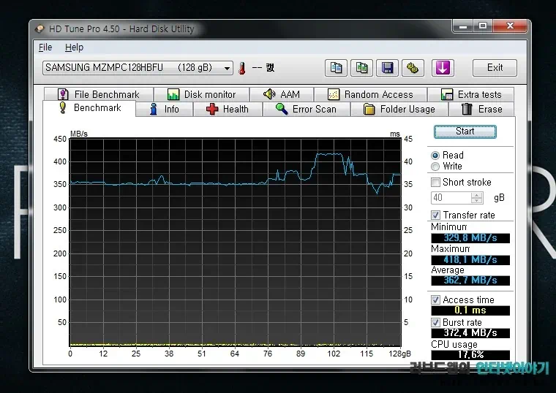556x393 pixels.
Task: Open the SAMSUNG MZMPC128HBFU drive dropdown
Action: pos(138,68)
